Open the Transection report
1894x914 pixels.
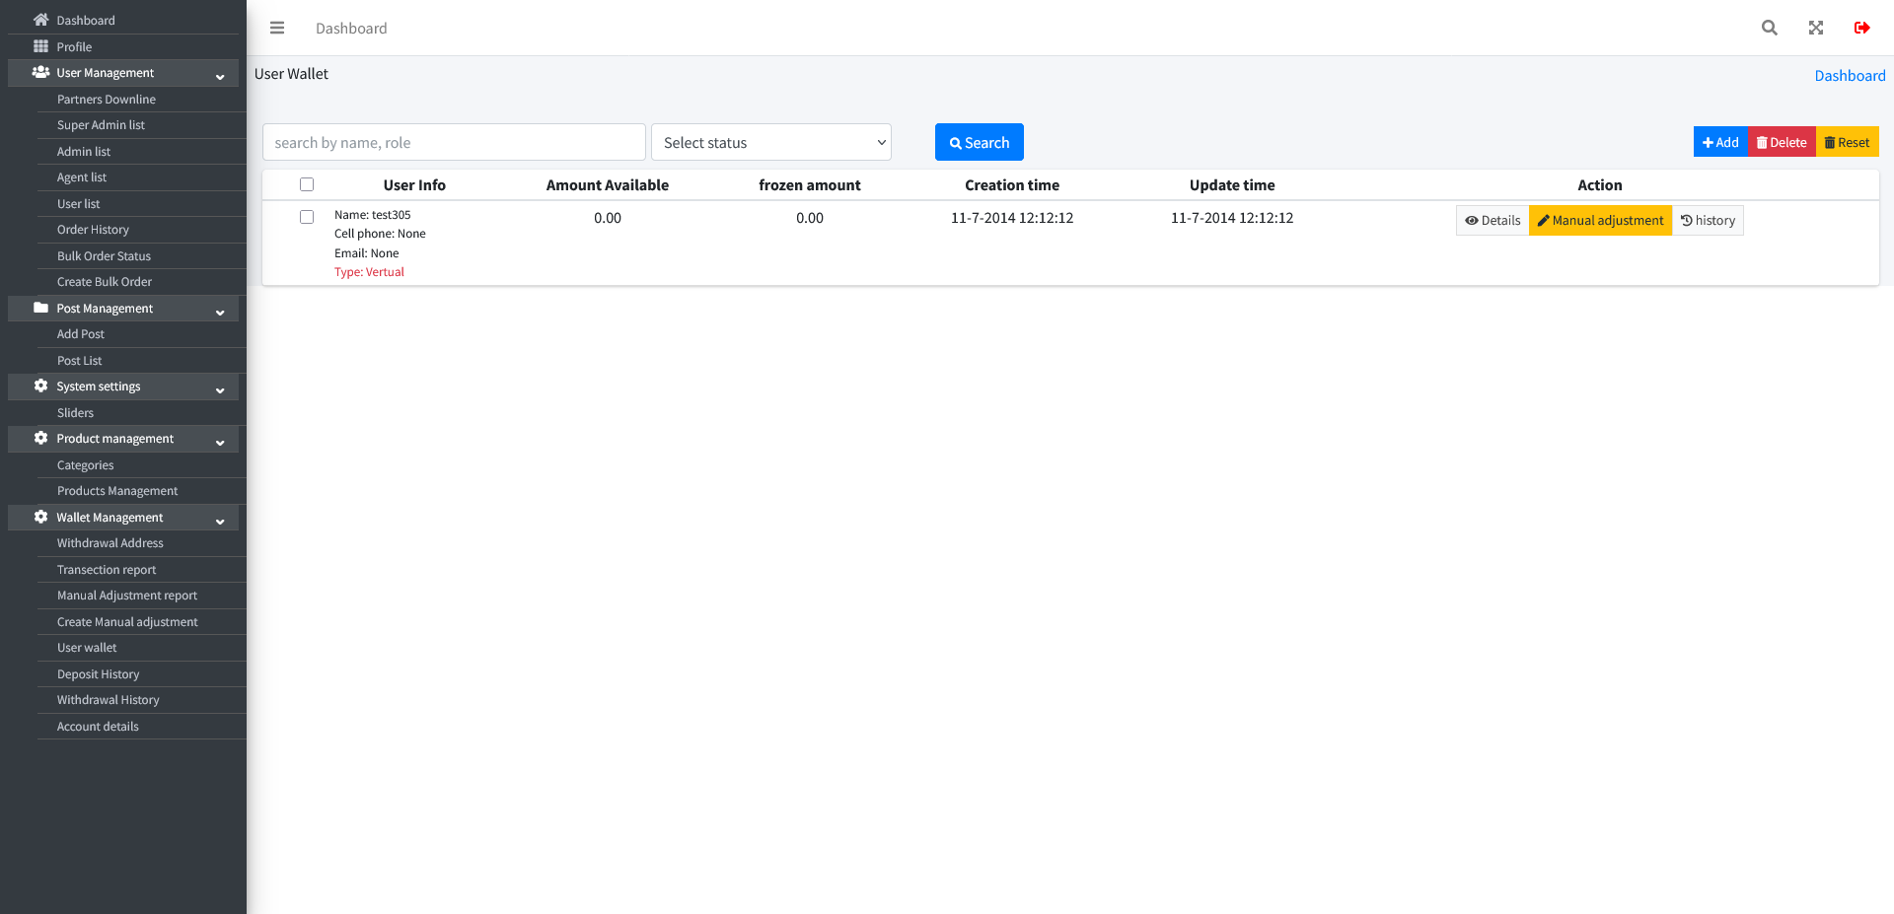pyautogui.click(x=107, y=569)
